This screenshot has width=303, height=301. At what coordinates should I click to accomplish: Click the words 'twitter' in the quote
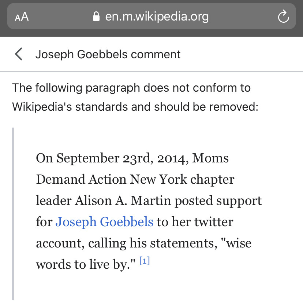click(214, 222)
